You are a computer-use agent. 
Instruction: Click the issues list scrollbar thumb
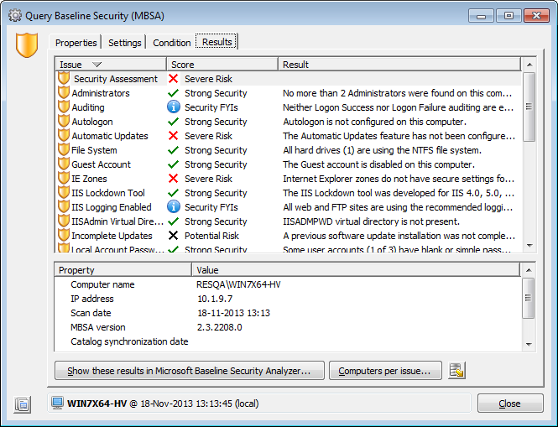point(529,107)
